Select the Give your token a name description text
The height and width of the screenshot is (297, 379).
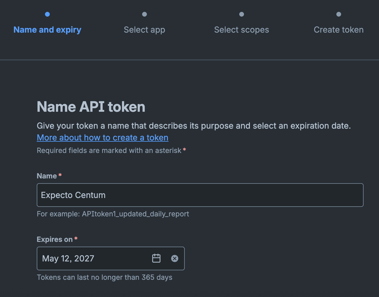(x=194, y=126)
